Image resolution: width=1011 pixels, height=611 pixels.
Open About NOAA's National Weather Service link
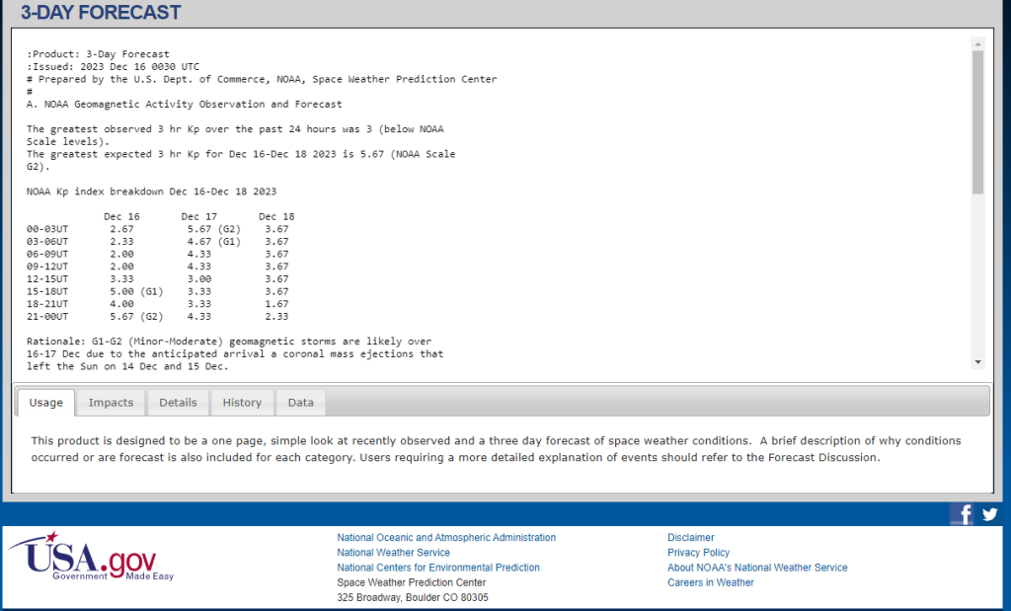tap(757, 568)
